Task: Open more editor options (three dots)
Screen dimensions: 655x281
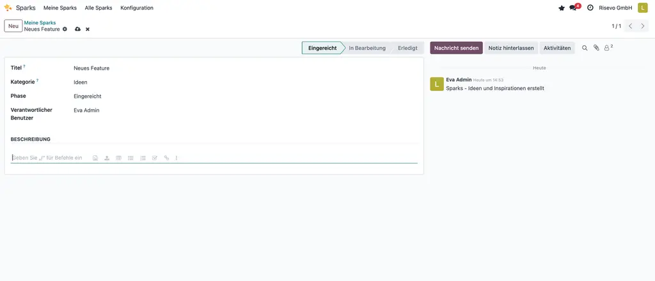Action: [177, 158]
